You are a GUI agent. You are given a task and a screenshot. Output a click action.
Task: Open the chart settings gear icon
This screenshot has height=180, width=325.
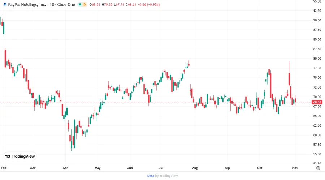point(318,168)
